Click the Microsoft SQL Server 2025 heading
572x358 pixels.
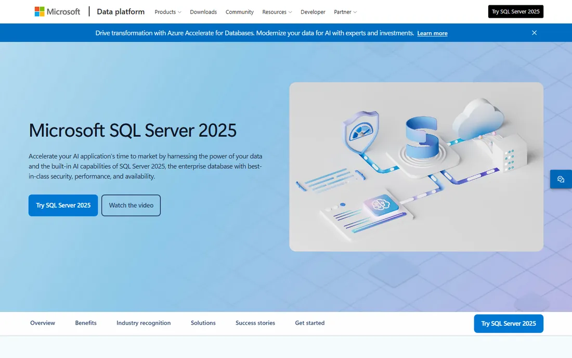point(133,130)
